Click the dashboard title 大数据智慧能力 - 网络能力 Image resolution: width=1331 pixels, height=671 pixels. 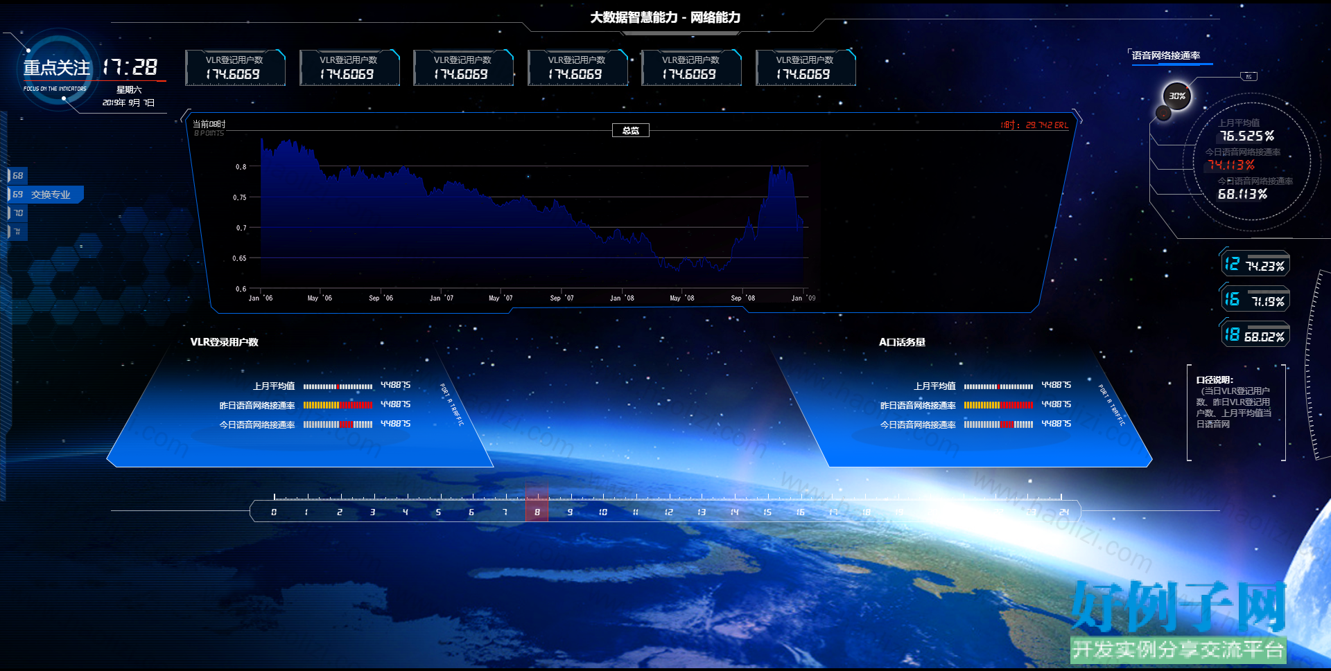(665, 17)
